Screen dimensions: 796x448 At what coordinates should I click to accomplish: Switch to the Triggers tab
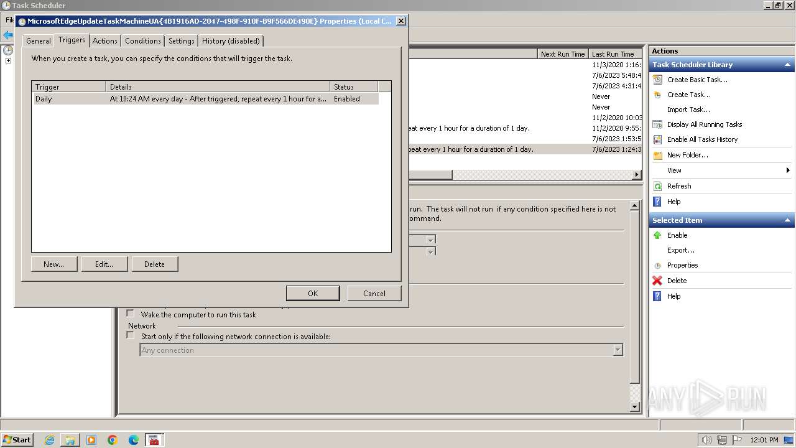tap(72, 40)
